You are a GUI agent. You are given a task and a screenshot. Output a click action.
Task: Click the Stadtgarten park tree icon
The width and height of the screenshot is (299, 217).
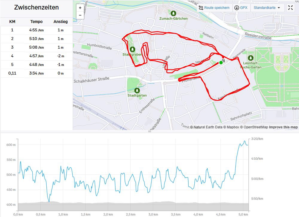[137, 90]
